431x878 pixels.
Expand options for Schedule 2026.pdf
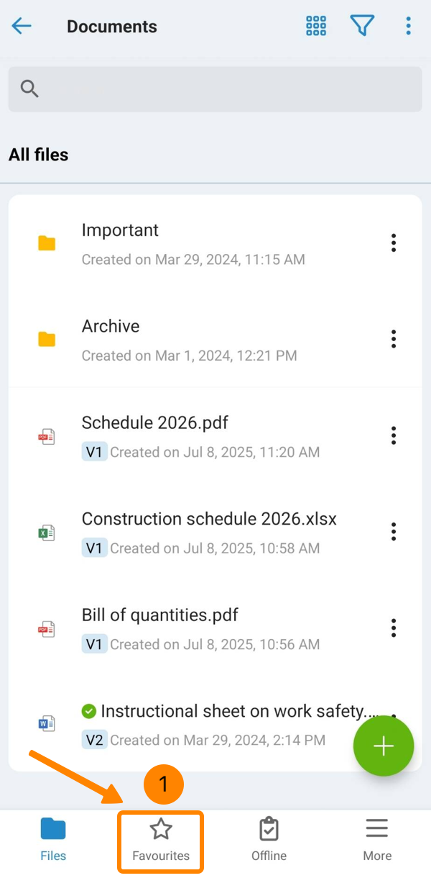[394, 435]
